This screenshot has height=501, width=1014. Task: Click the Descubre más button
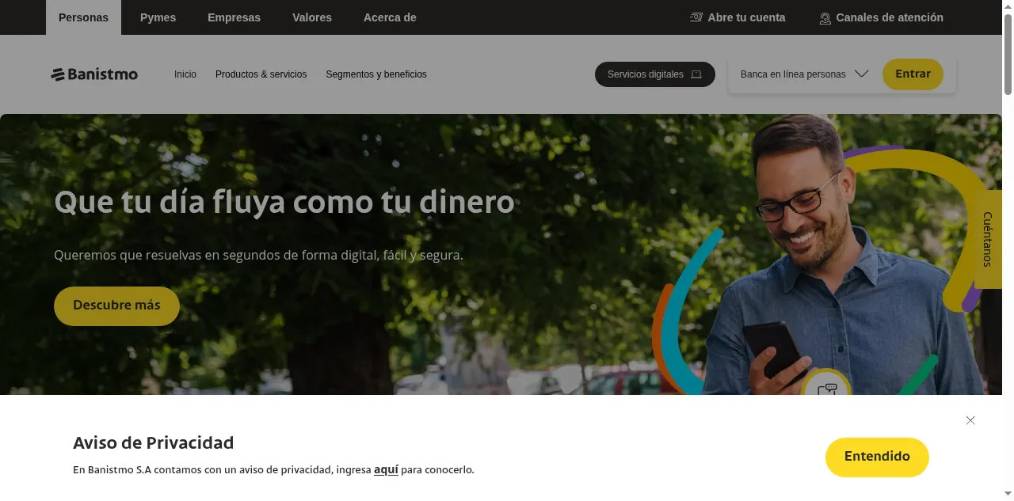click(116, 306)
